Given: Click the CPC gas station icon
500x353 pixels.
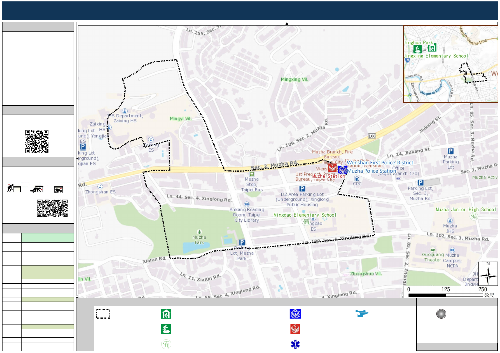Looking at the screenshot, I should click(357, 179).
